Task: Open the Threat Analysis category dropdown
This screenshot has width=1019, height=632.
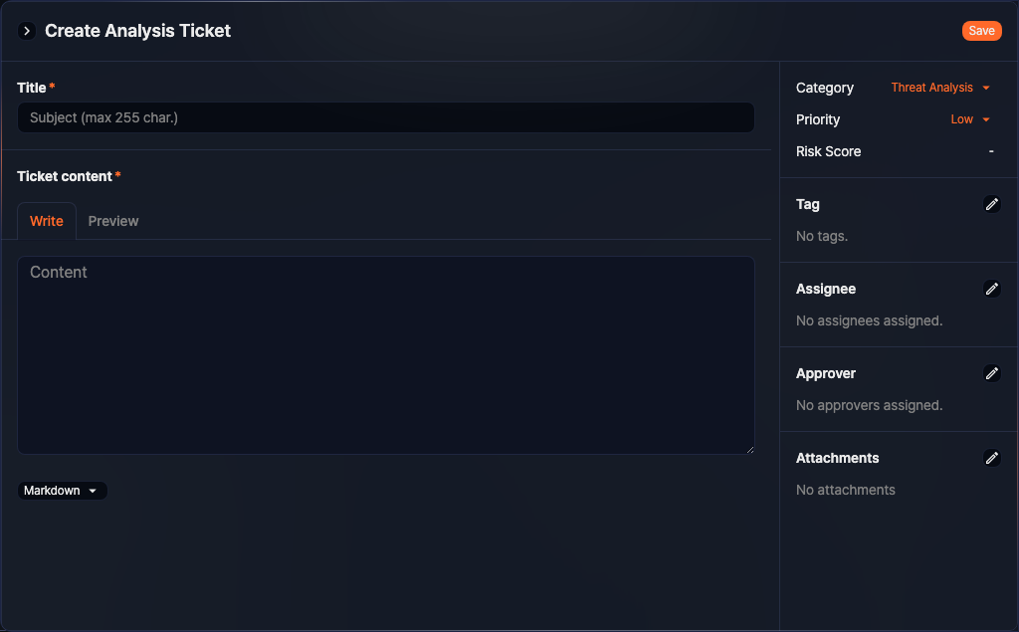Action: [x=931, y=88]
